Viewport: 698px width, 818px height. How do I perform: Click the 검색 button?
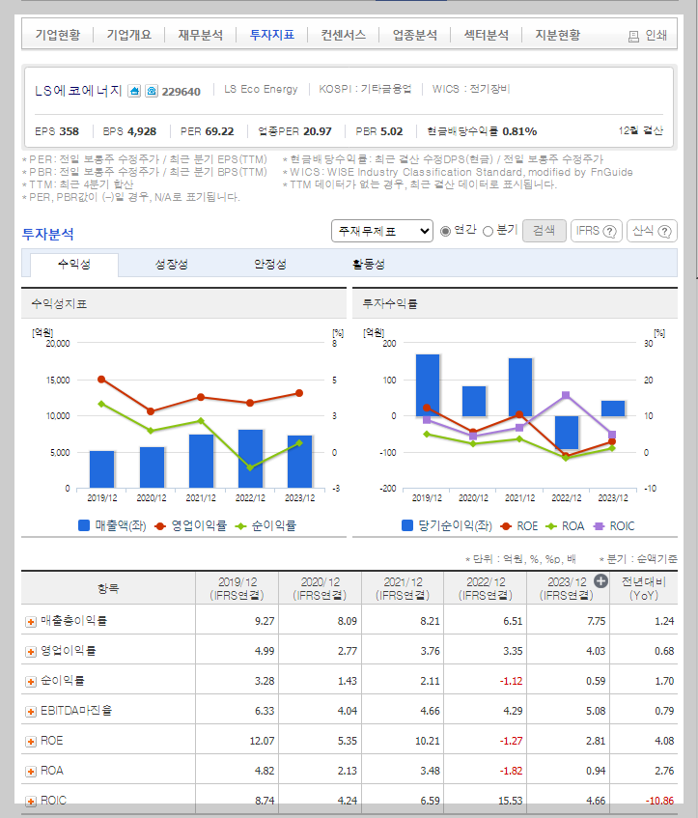(544, 231)
